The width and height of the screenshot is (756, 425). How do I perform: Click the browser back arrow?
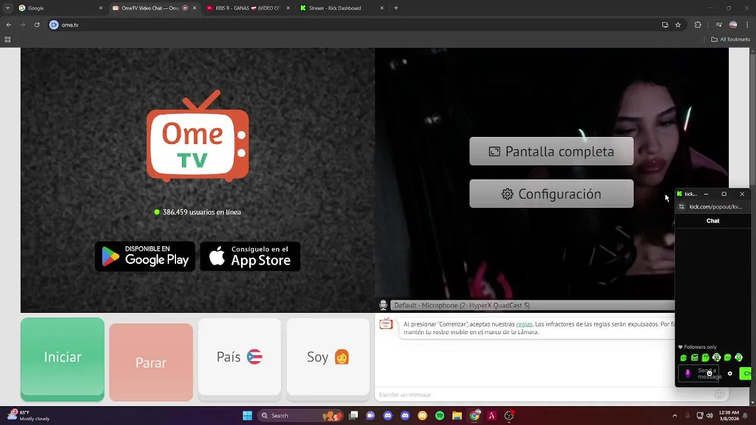coord(8,25)
